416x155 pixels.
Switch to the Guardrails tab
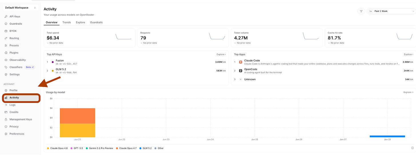(96, 22)
